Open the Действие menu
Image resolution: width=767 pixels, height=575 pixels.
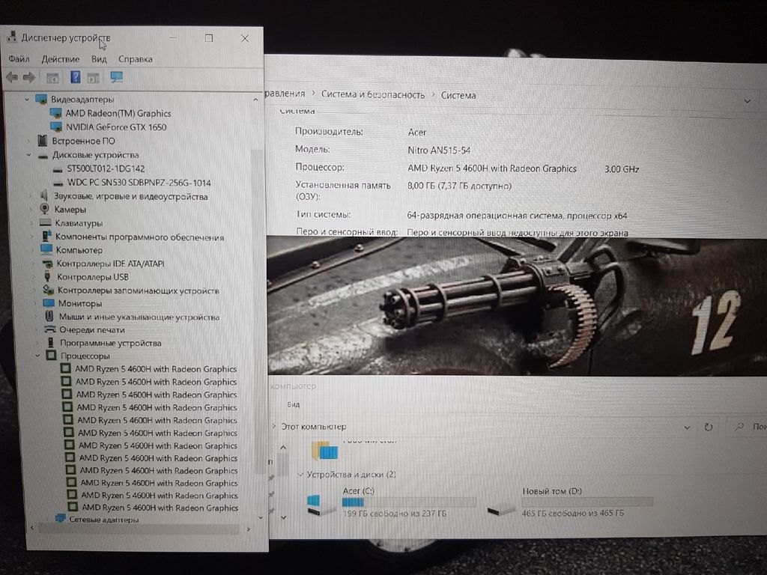[x=60, y=59]
